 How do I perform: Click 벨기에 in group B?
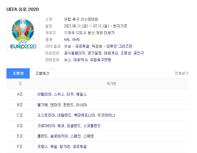click(x=42, y=105)
